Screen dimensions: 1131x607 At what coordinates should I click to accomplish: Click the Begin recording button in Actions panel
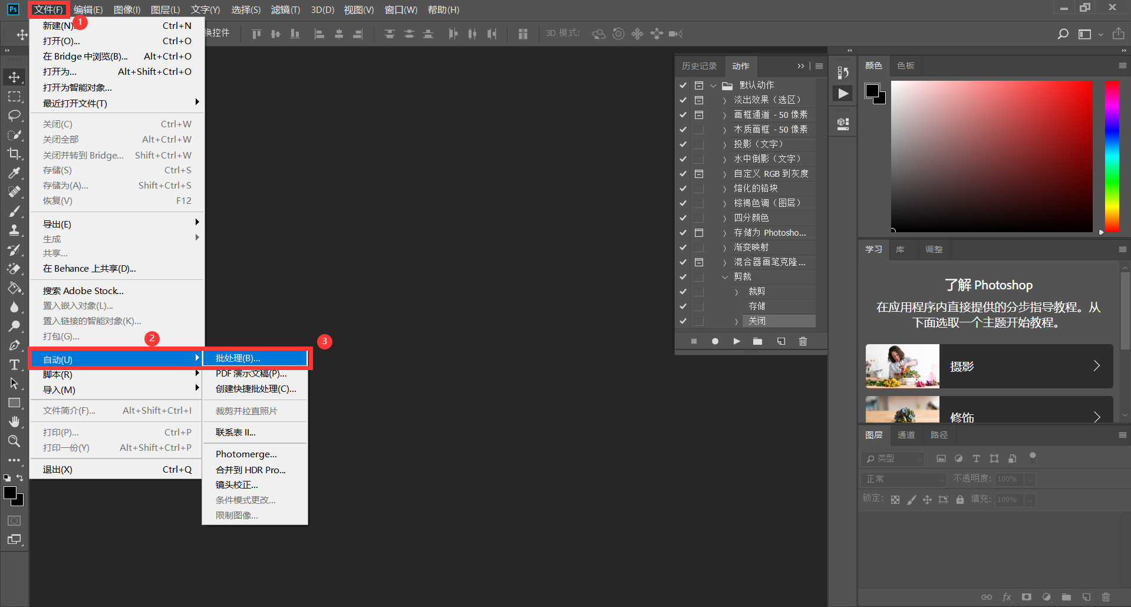715,341
